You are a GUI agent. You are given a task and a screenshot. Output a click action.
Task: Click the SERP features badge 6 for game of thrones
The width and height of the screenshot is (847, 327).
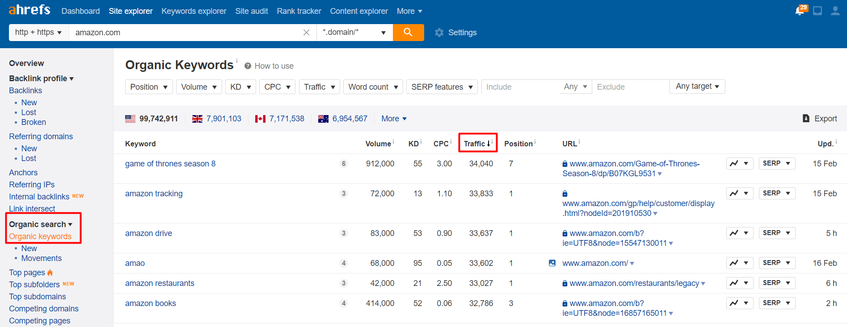(x=344, y=164)
